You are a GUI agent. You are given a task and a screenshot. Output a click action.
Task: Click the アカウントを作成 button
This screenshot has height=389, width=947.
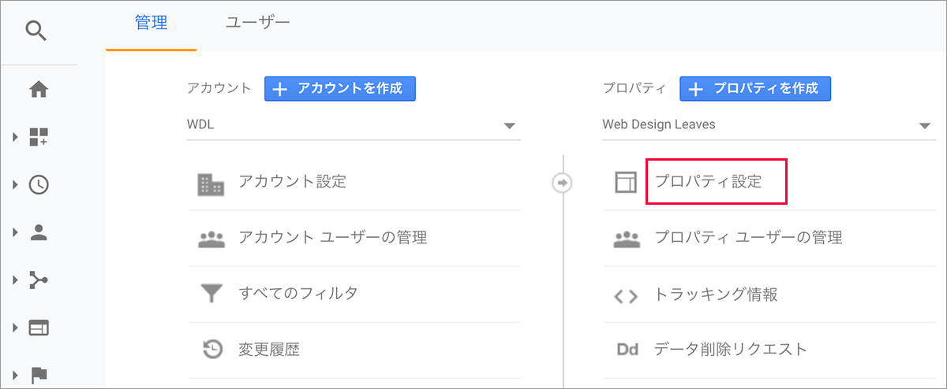(x=339, y=89)
